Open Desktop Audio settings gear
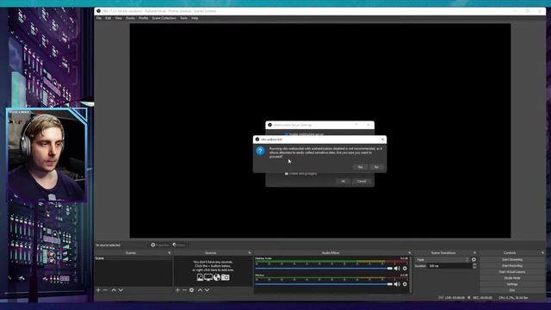551x310 pixels. 405,268
